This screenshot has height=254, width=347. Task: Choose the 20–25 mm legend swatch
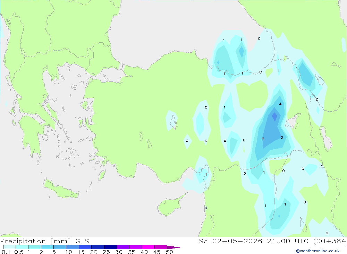click(98, 247)
